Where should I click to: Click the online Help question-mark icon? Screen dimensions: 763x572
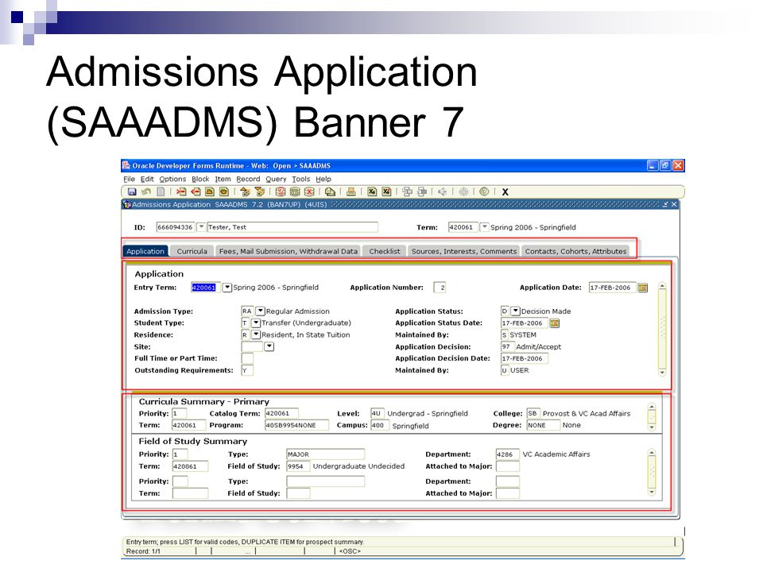tap(484, 191)
